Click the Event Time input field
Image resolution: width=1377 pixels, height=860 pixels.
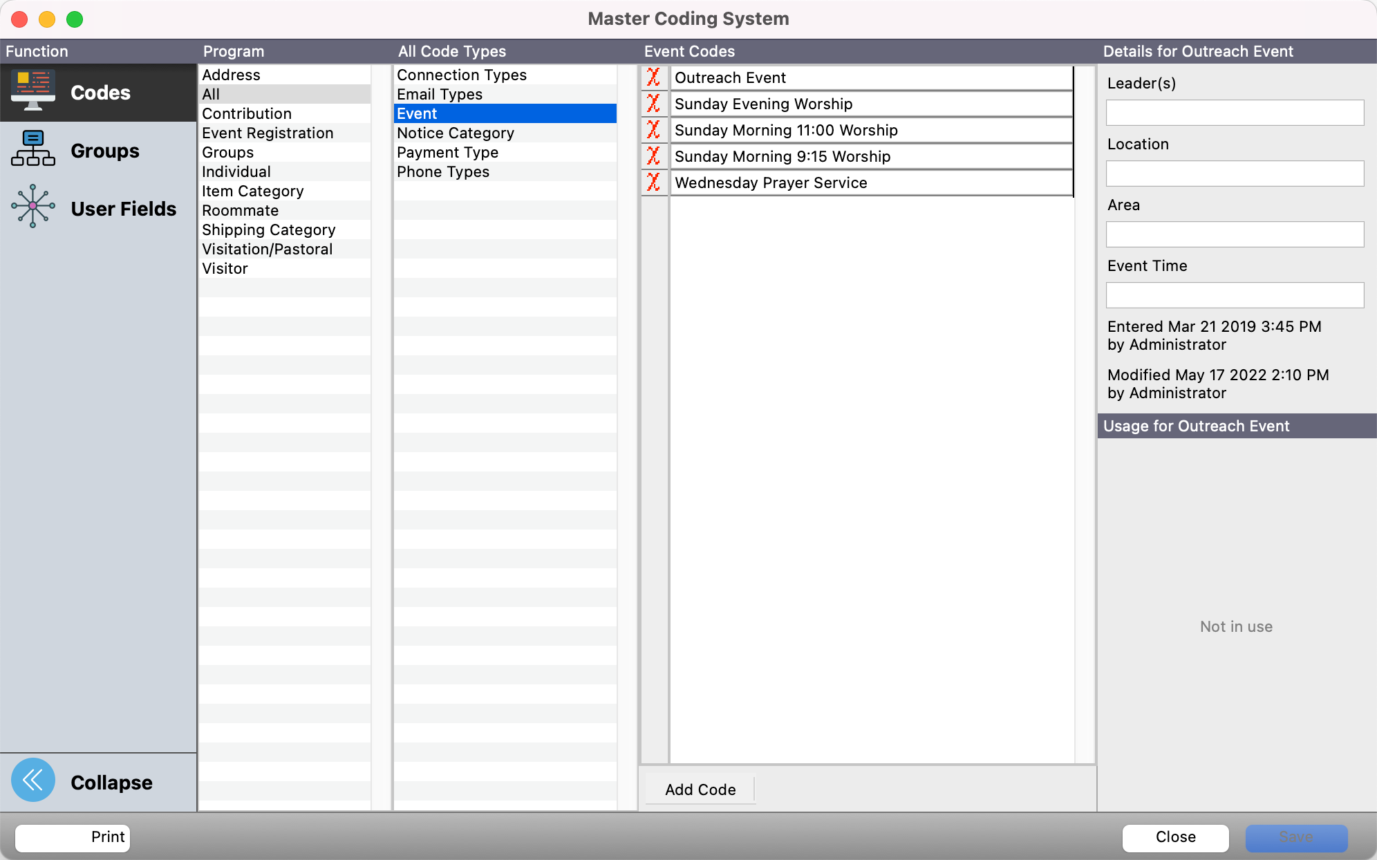click(1235, 295)
